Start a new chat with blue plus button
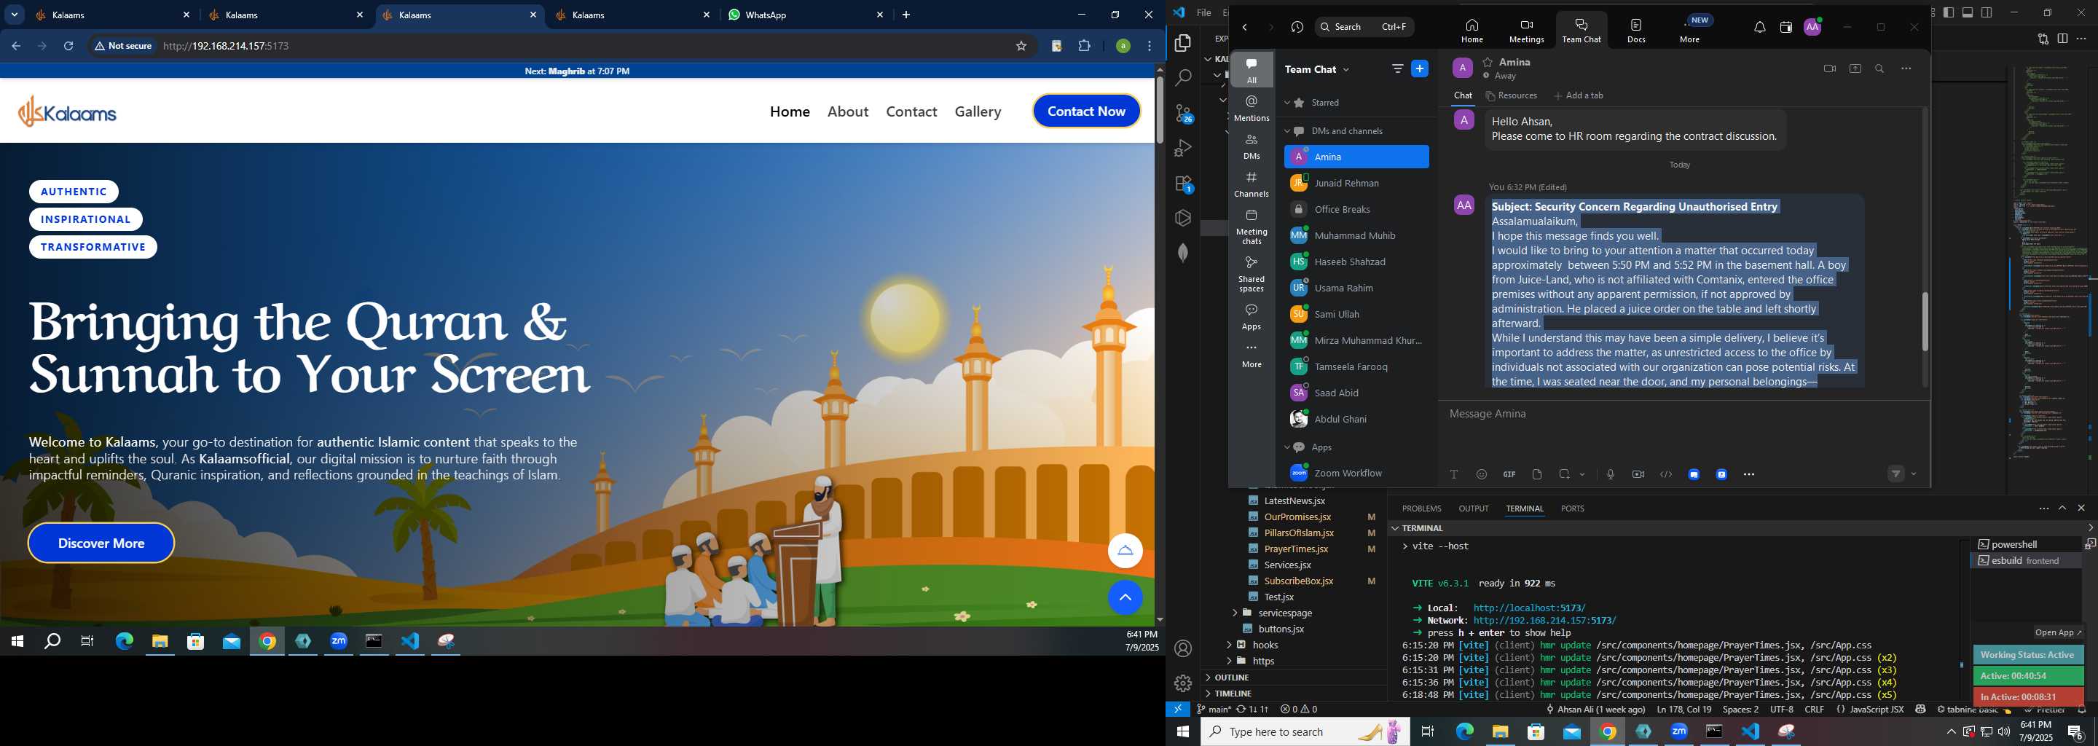Viewport: 2098px width, 746px height. pos(1420,69)
